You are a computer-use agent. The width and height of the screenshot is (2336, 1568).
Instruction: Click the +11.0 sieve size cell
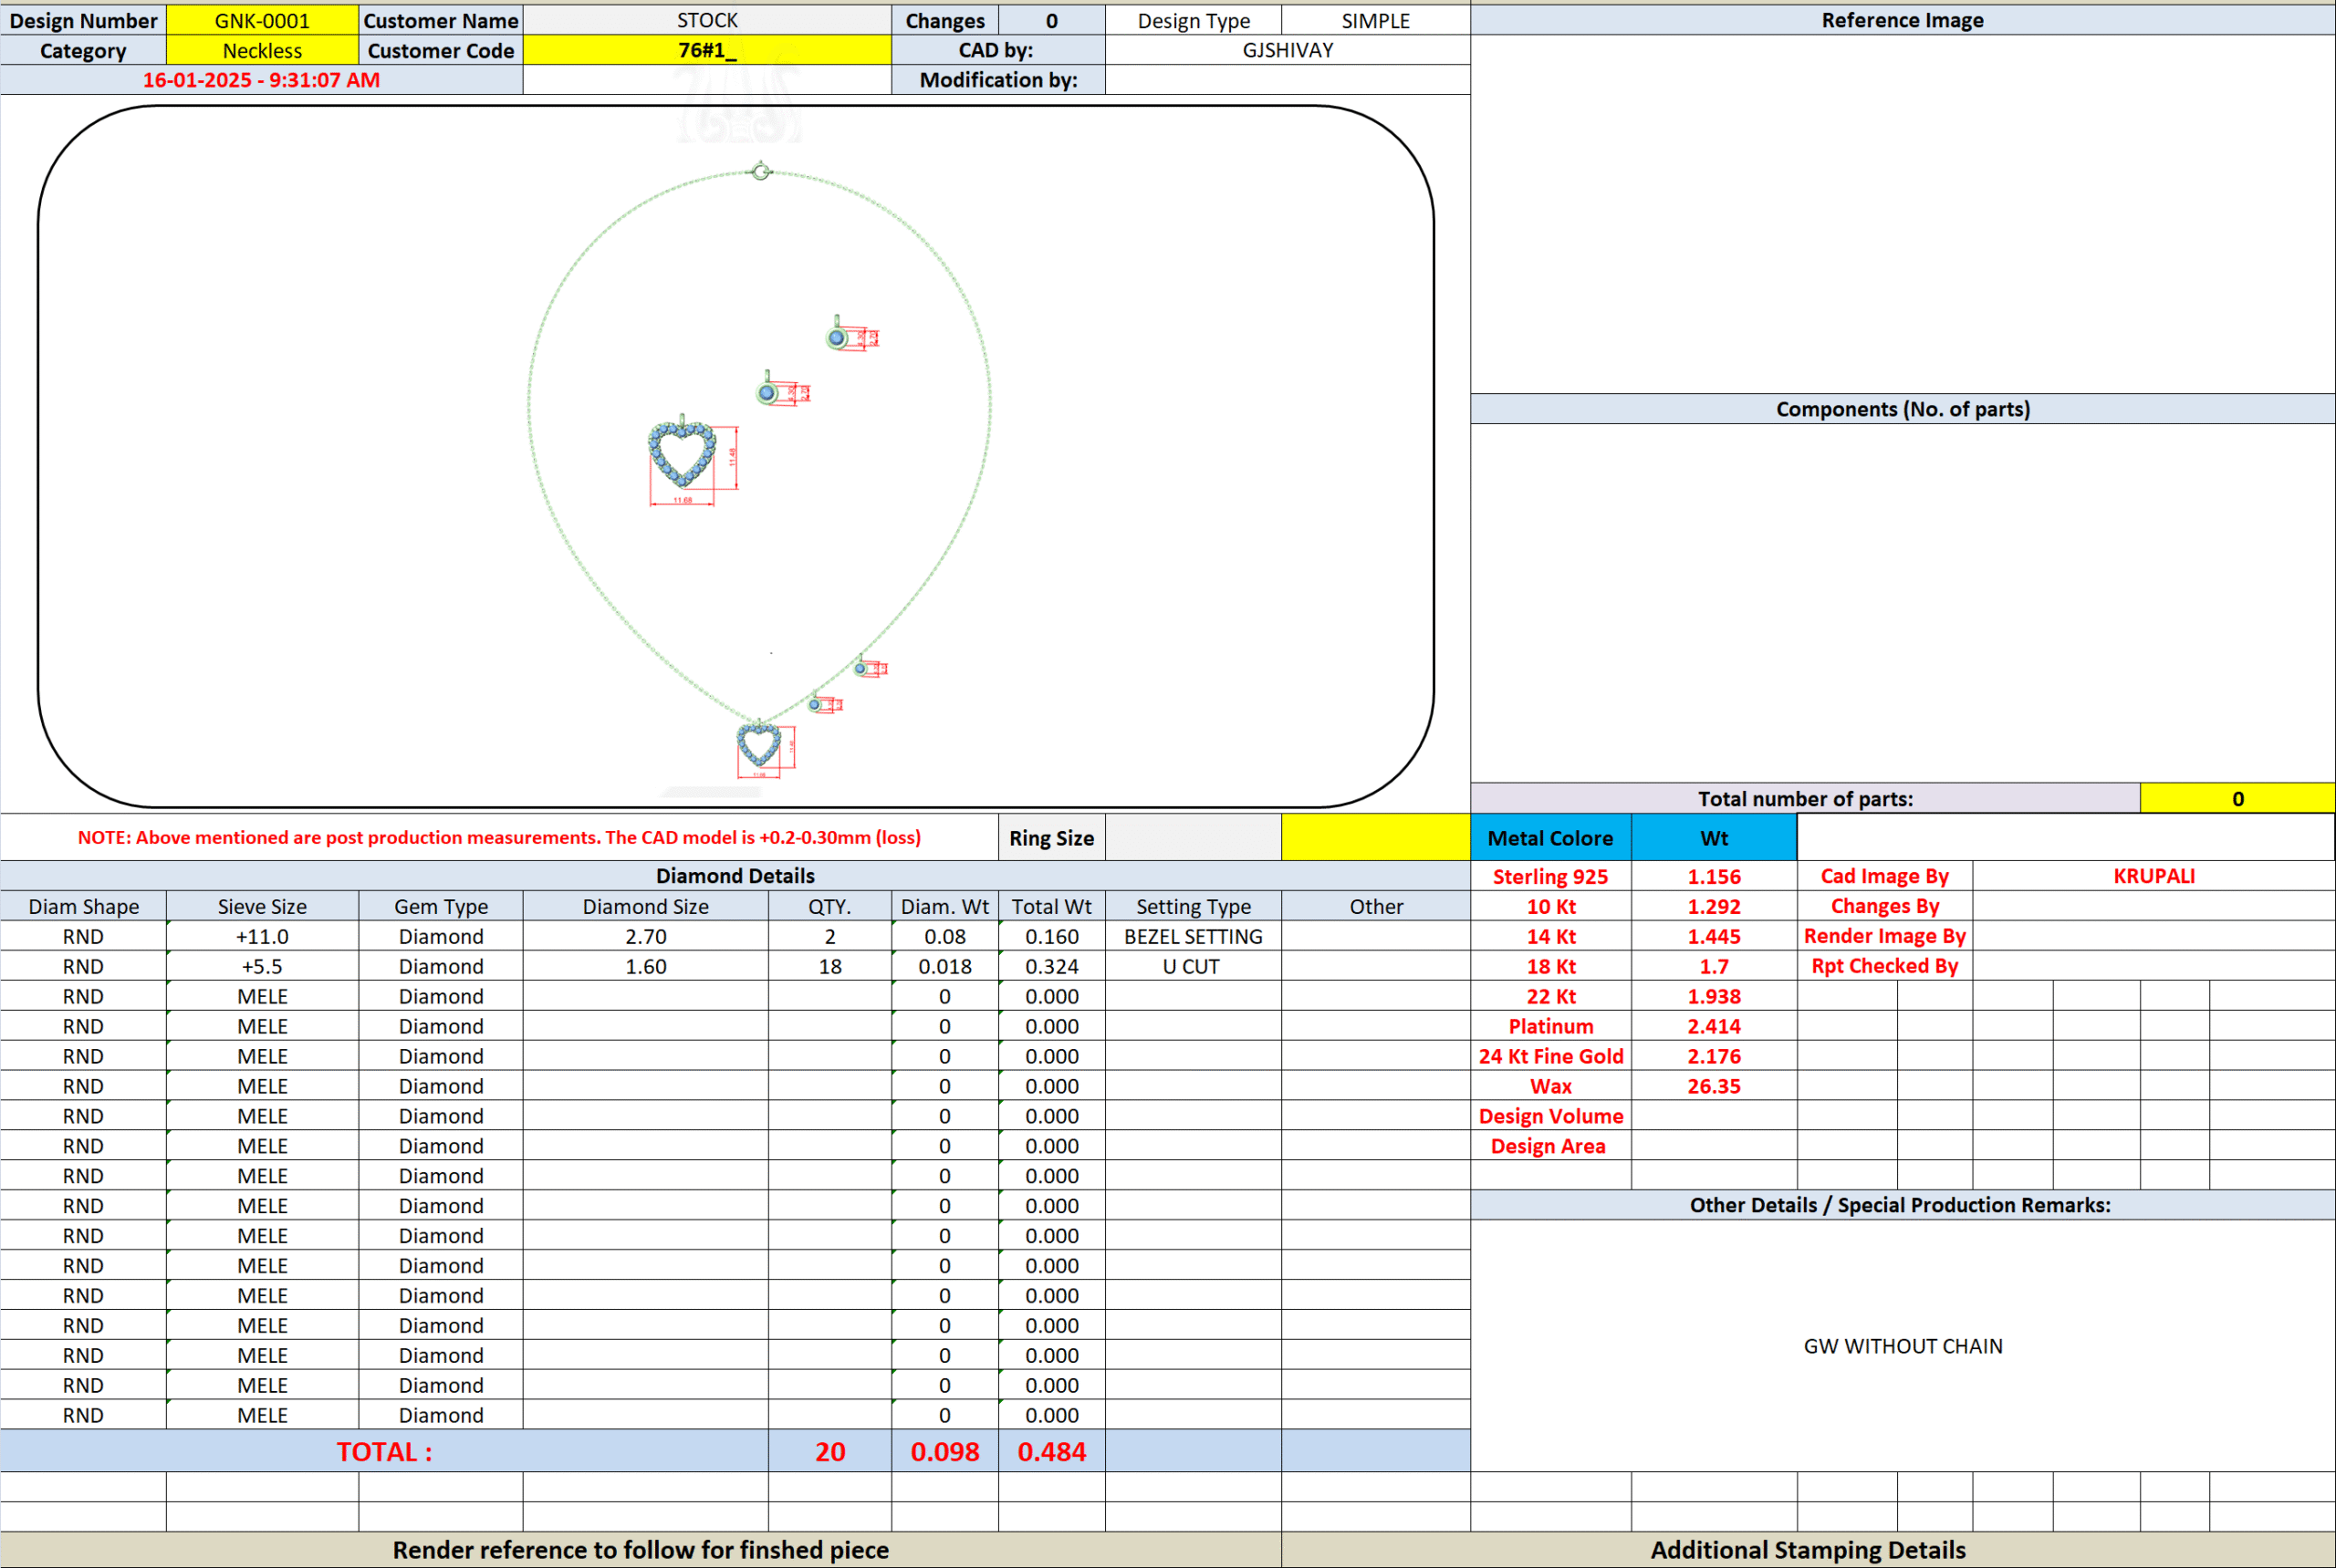coord(262,936)
